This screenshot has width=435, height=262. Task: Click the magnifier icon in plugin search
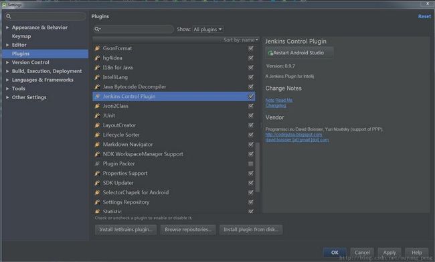(x=98, y=29)
